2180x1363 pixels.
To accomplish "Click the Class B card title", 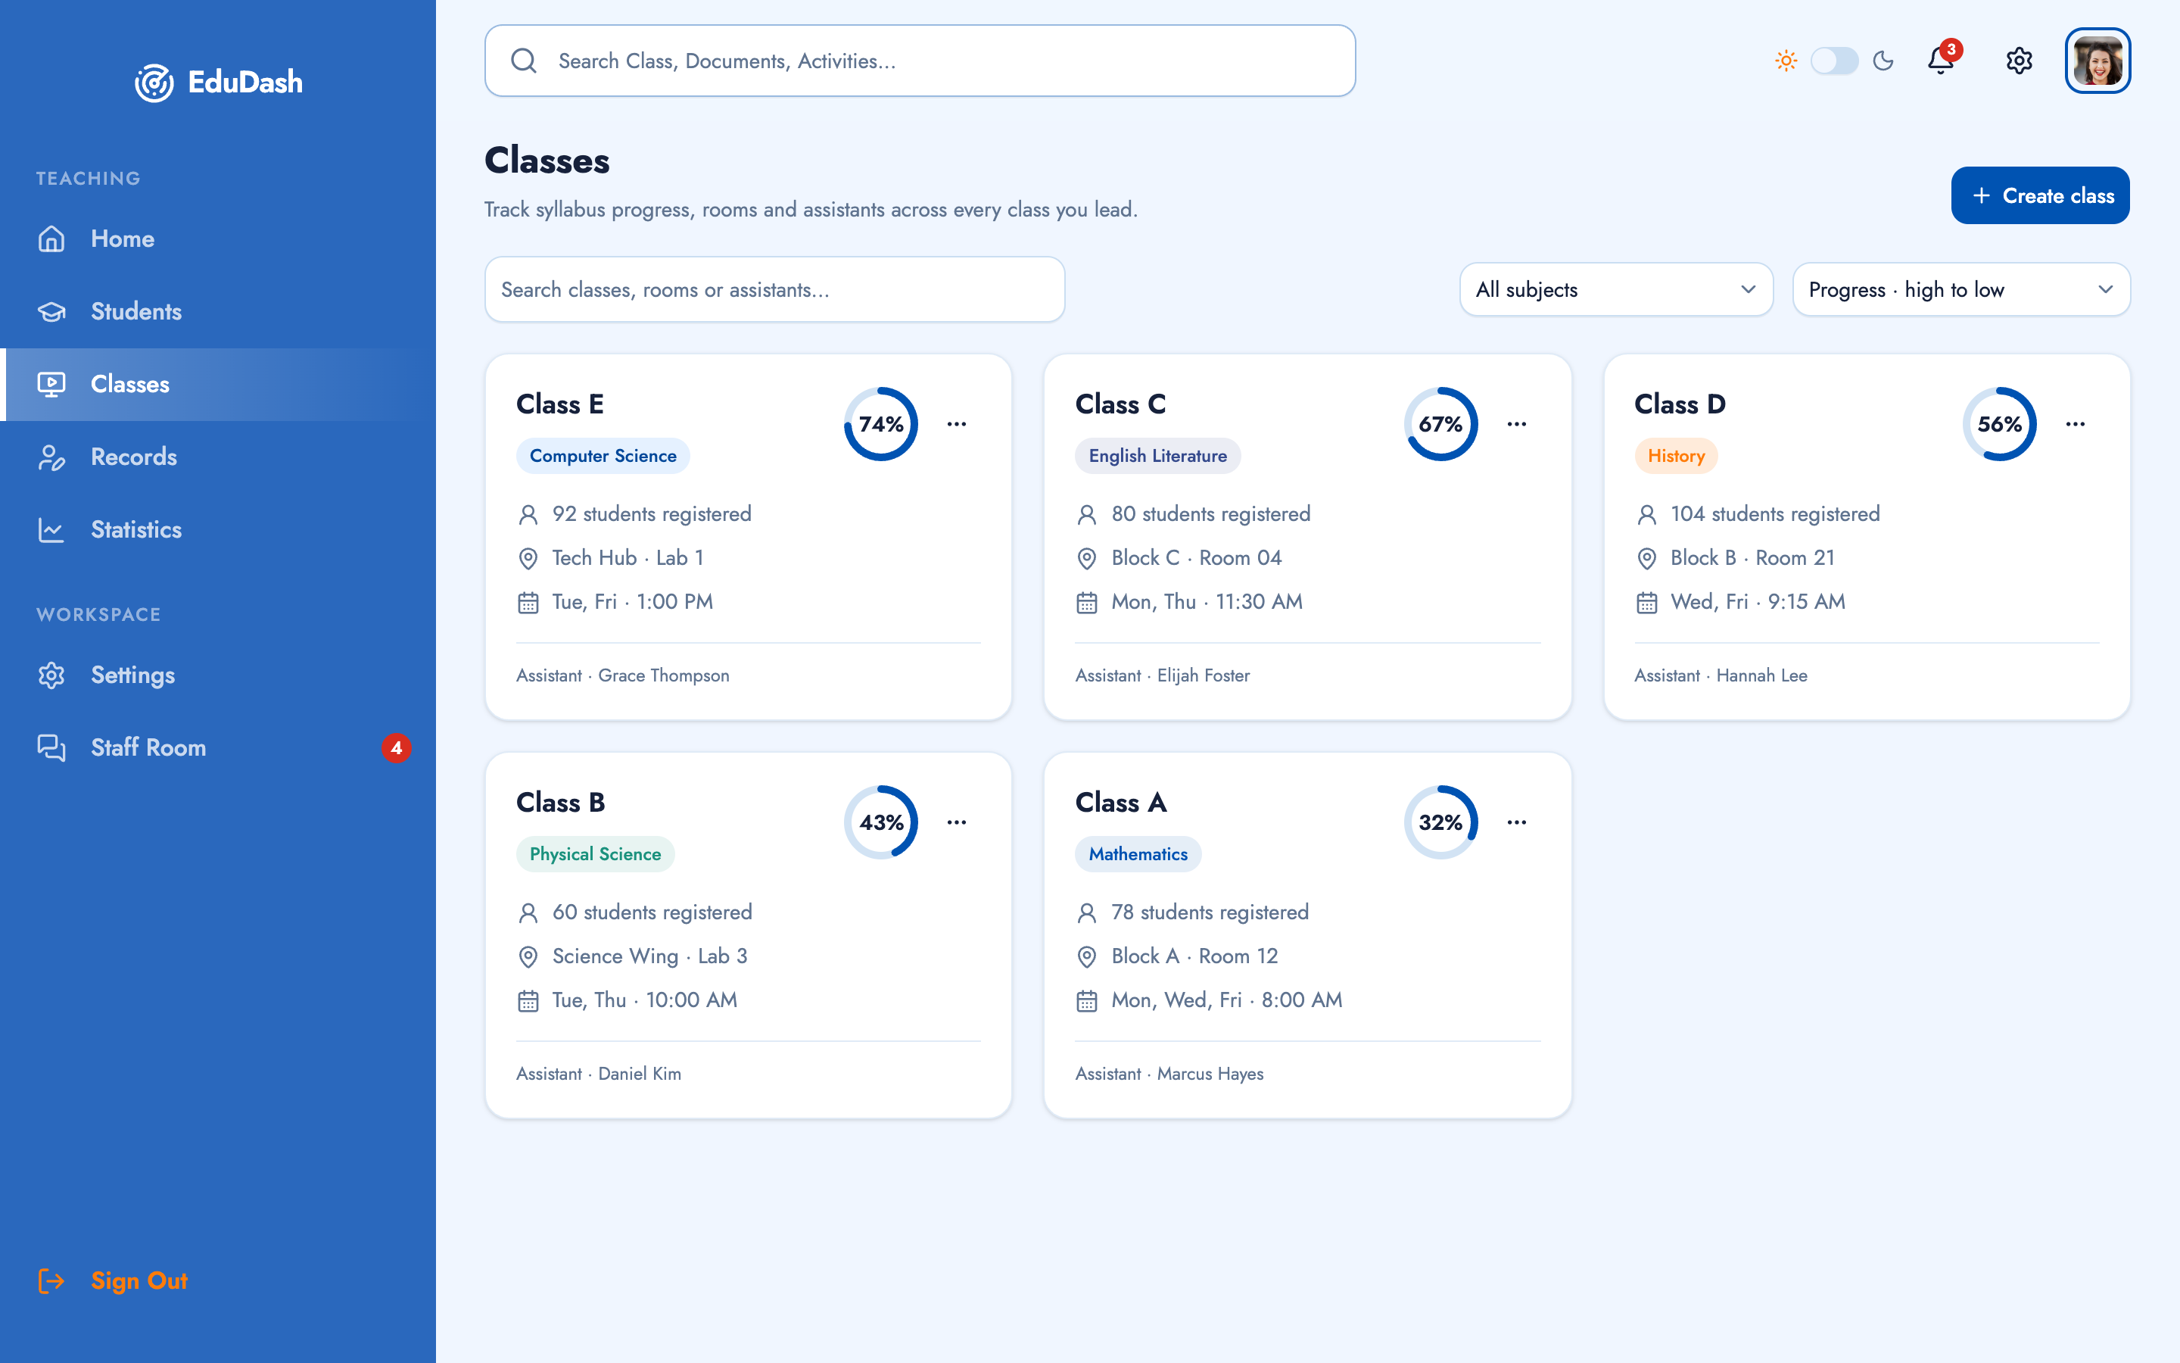I will pos(560,803).
